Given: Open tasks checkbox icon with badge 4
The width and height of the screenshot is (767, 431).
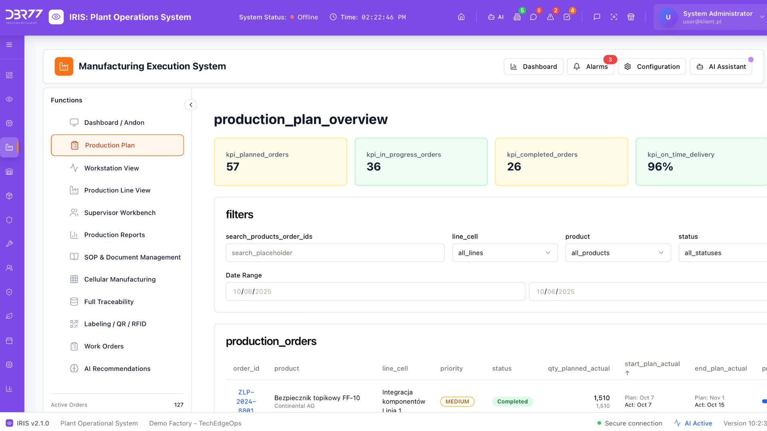Looking at the screenshot, I should click(x=567, y=17).
